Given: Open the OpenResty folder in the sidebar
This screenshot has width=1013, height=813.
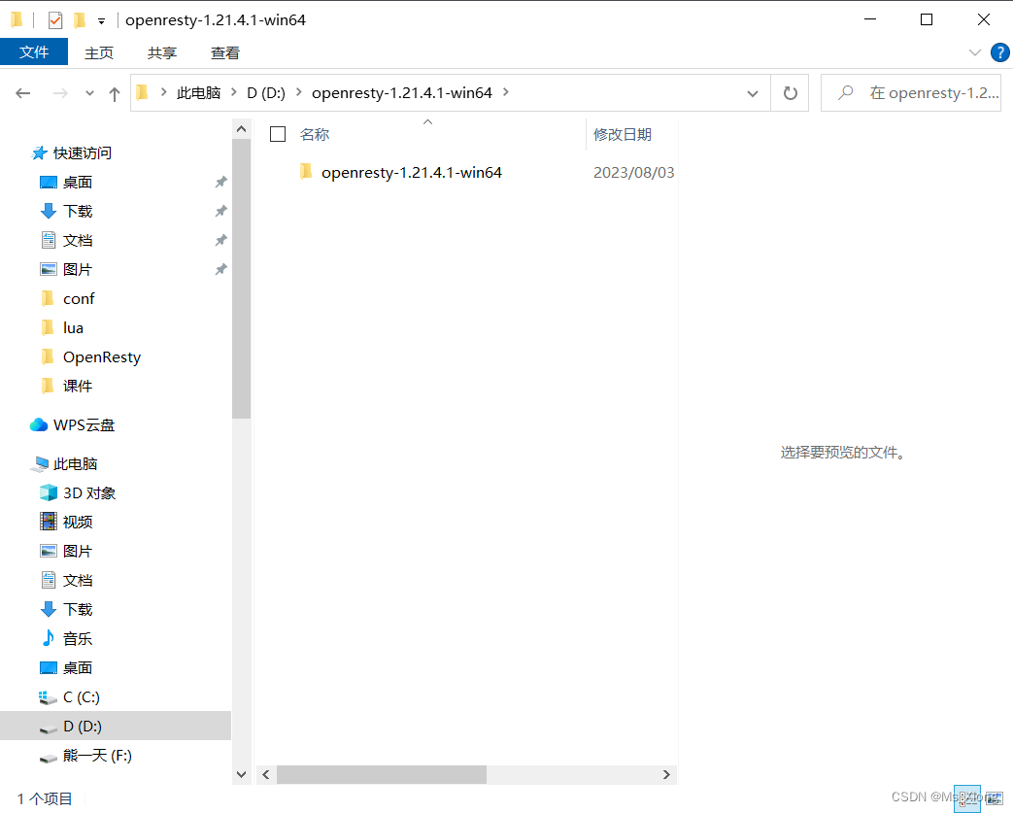Looking at the screenshot, I should (x=100, y=356).
